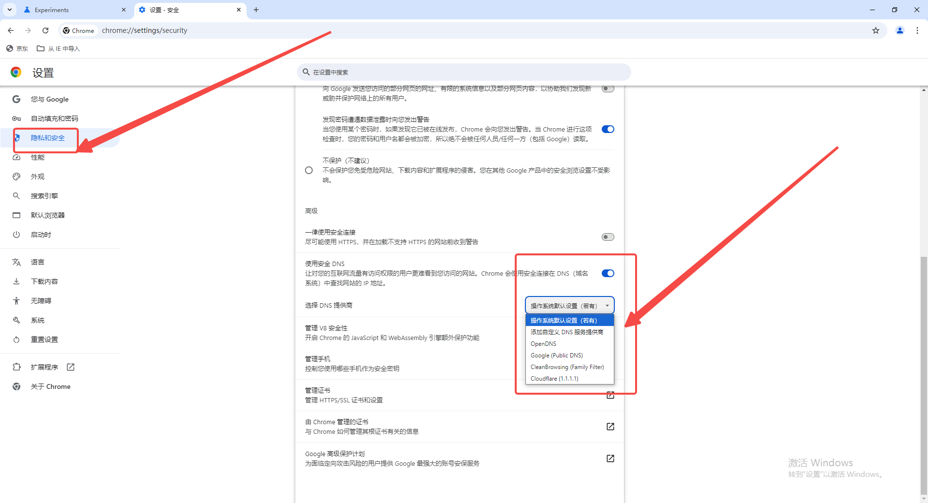
Task: Toggle the 使用安全 DNS switch
Action: click(x=608, y=273)
